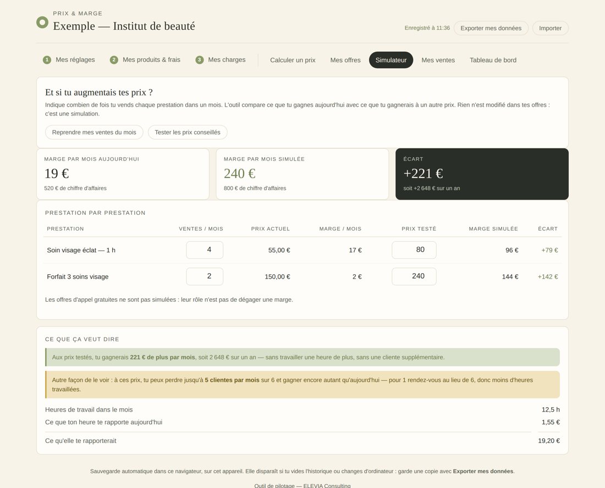
Task: Click the '221 € de plus par mois' green notice
Action: tap(302, 357)
